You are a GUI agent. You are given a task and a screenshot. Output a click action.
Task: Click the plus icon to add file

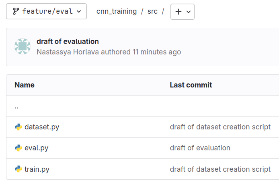point(178,12)
